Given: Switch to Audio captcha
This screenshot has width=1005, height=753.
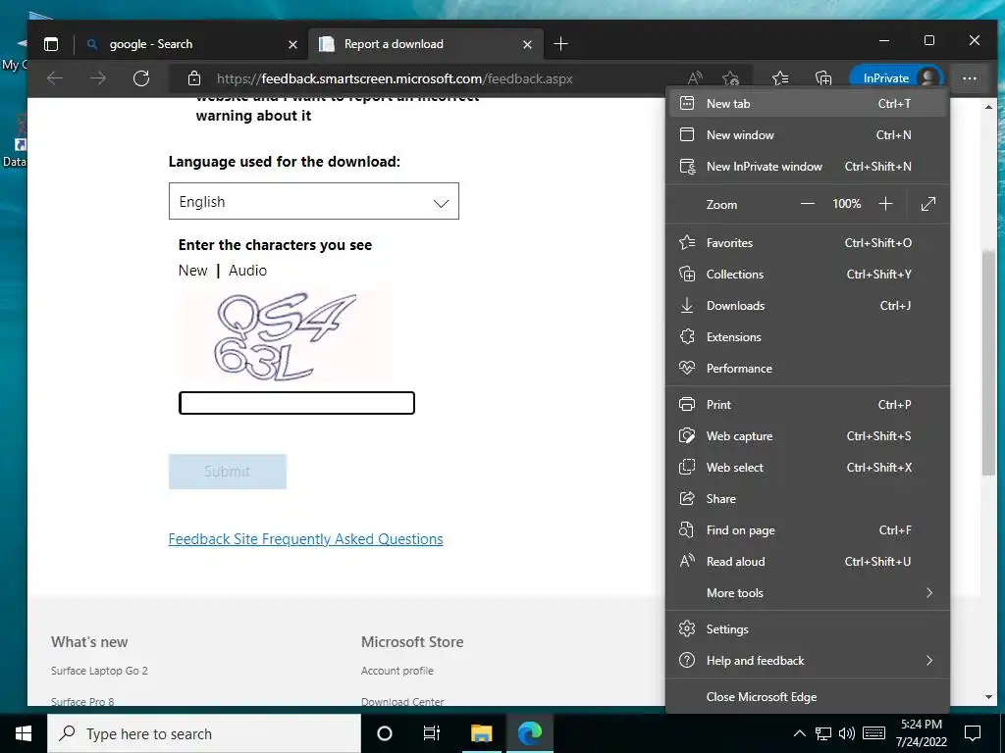Looking at the screenshot, I should click(x=247, y=271).
